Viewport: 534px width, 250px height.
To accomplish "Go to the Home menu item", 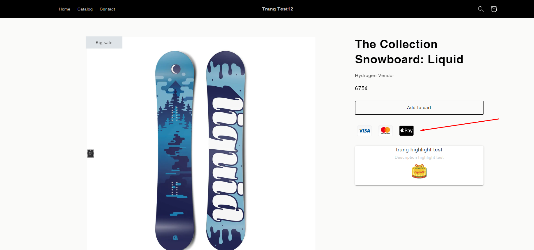I will point(64,9).
